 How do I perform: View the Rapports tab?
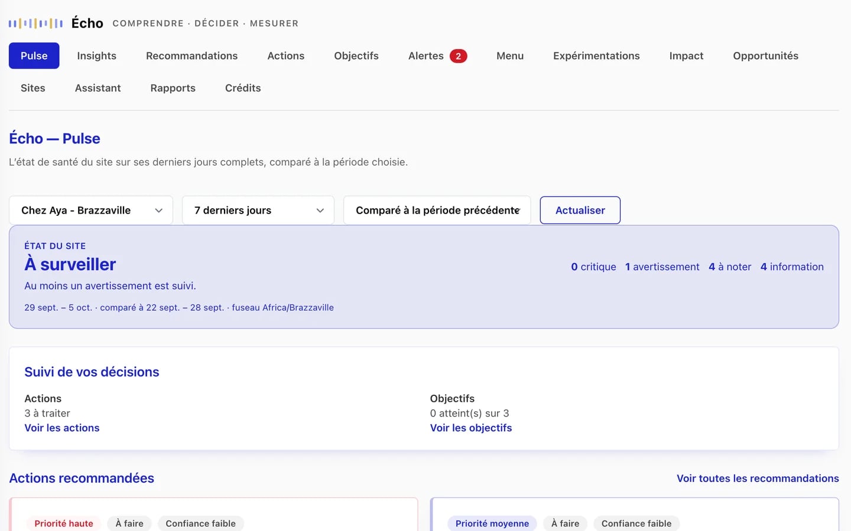point(173,88)
